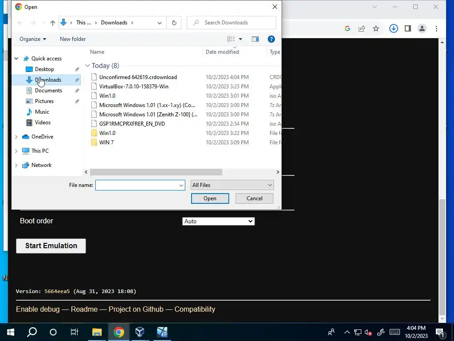The width and height of the screenshot is (454, 341).
Task: Bookmark this page with the star icon
Action: (x=376, y=28)
